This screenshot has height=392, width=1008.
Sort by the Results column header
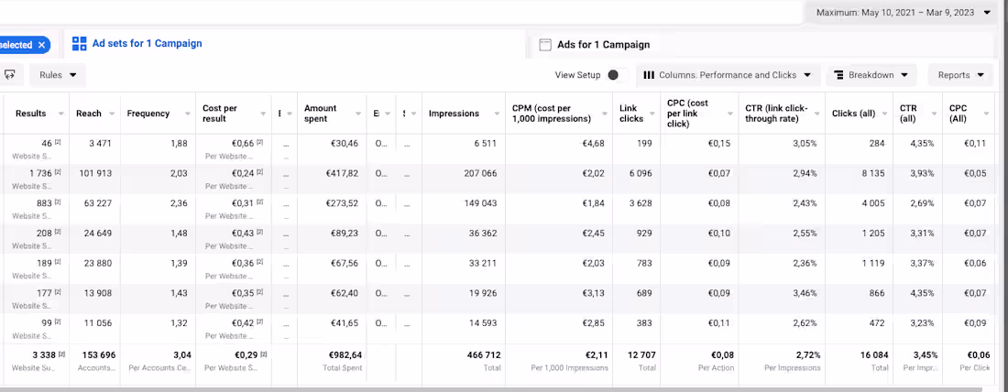[30, 114]
